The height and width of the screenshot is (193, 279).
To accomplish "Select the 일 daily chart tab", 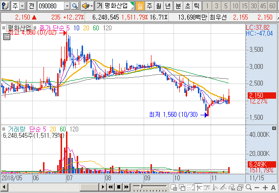I will click(x=140, y=6).
